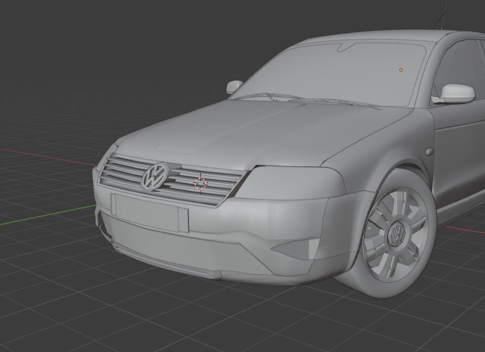
Task: Click the round side marker on the fender
Action: click(x=429, y=152)
